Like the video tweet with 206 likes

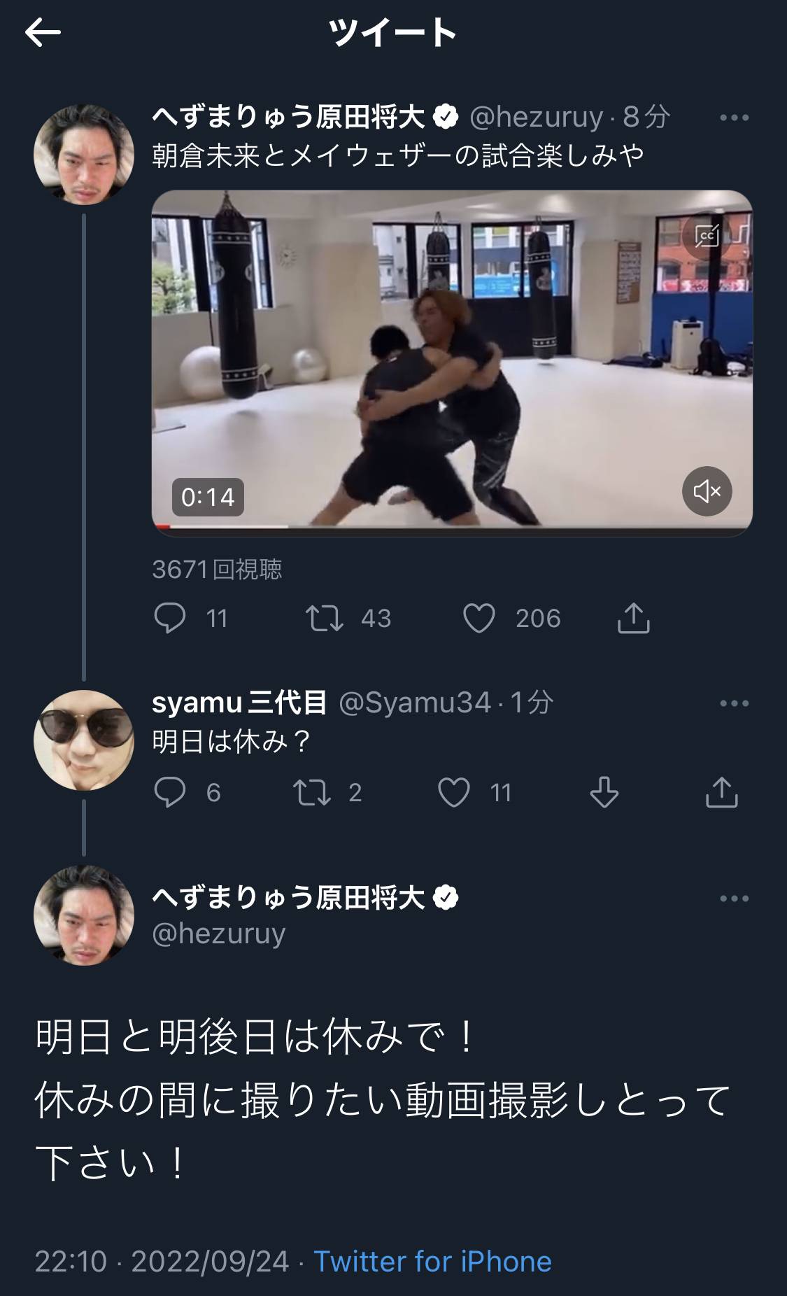[479, 618]
